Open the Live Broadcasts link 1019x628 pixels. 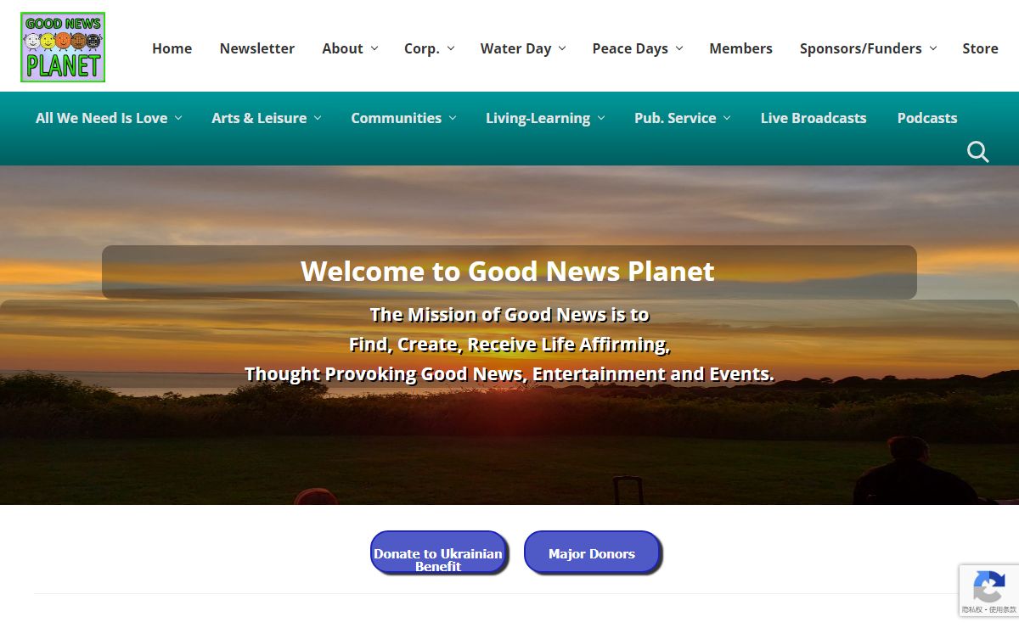click(814, 118)
